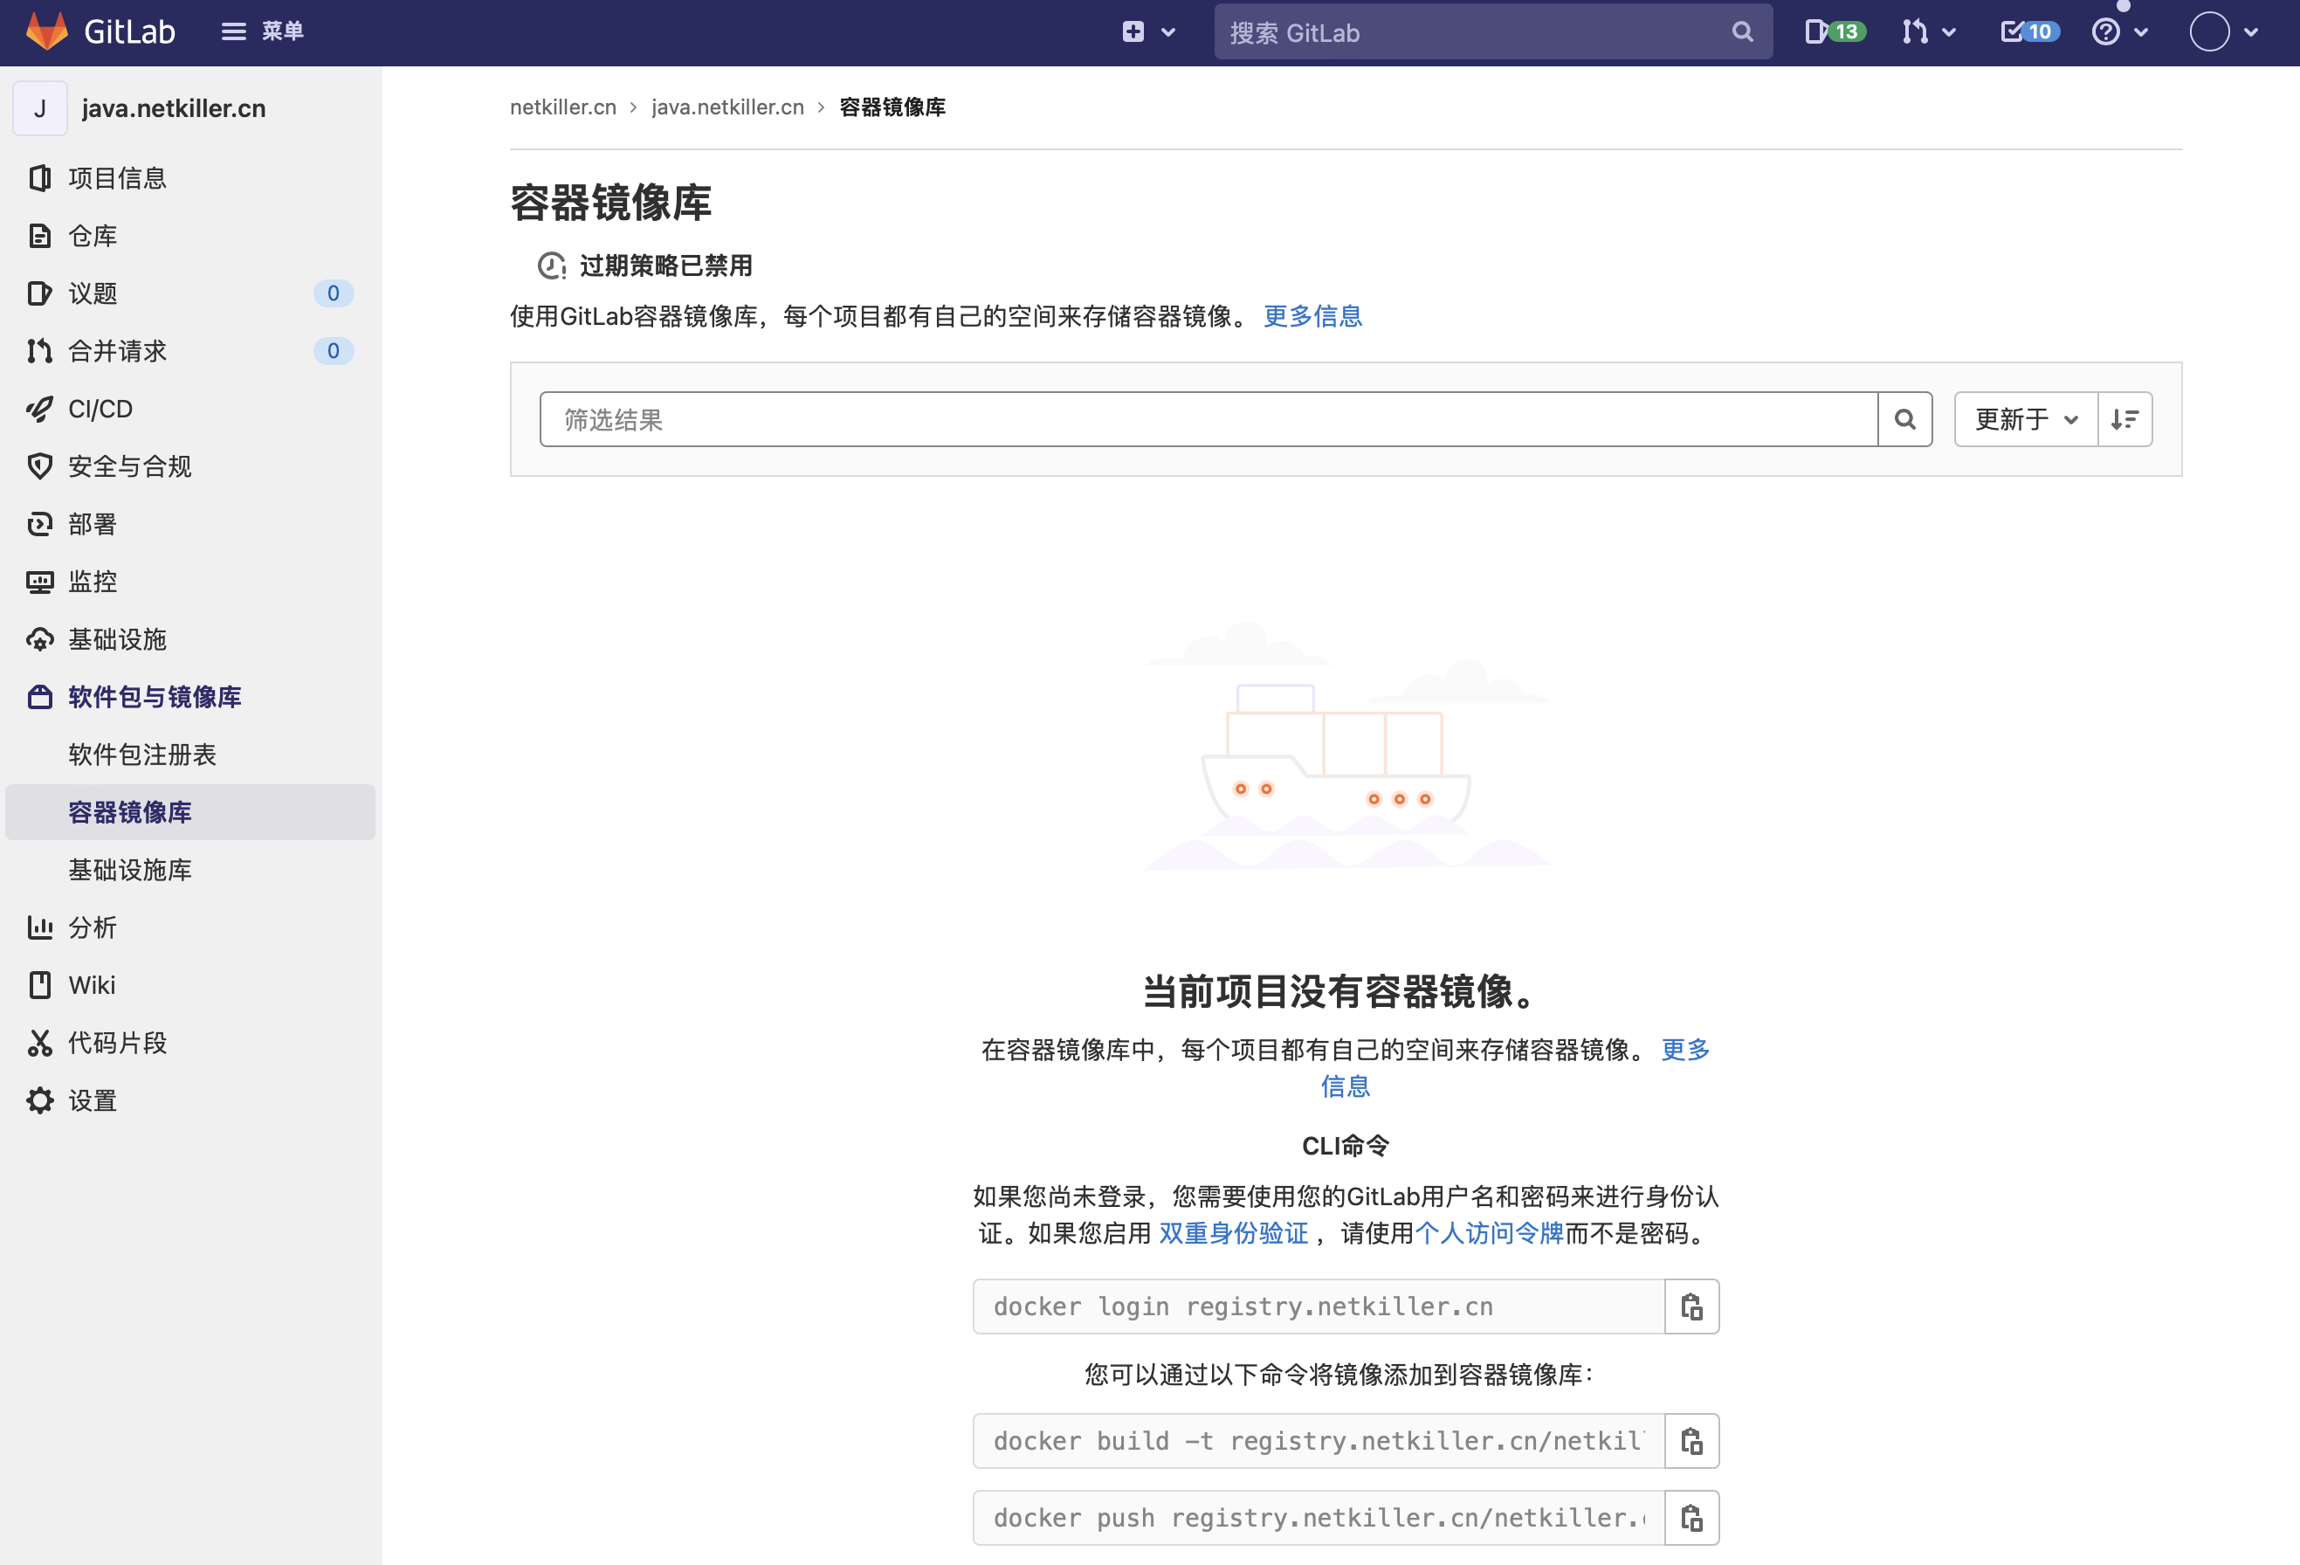Click the 个人访问令牌 link
The width and height of the screenshot is (2300, 1565).
tap(1489, 1233)
